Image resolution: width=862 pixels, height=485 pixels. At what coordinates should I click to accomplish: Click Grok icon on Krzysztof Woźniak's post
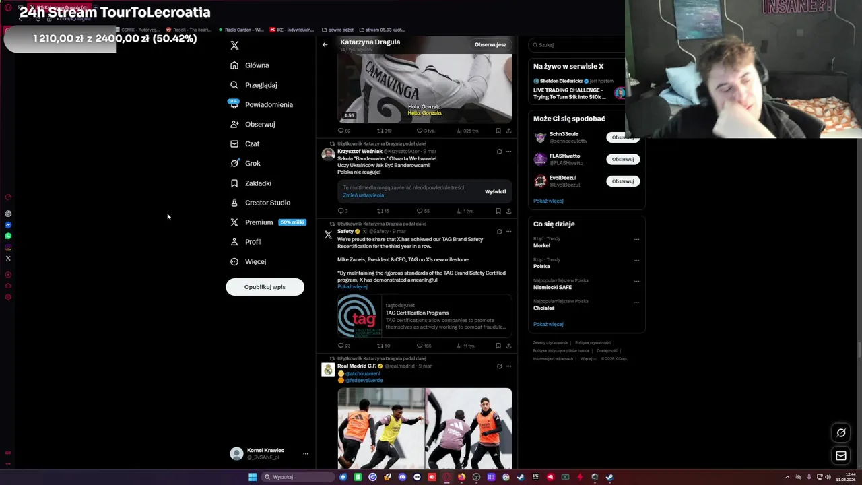499,152
